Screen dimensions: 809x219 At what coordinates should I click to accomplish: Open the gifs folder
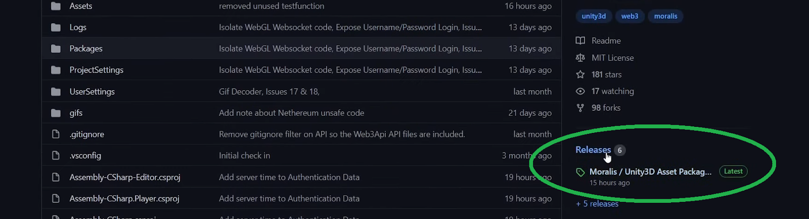[x=76, y=113]
